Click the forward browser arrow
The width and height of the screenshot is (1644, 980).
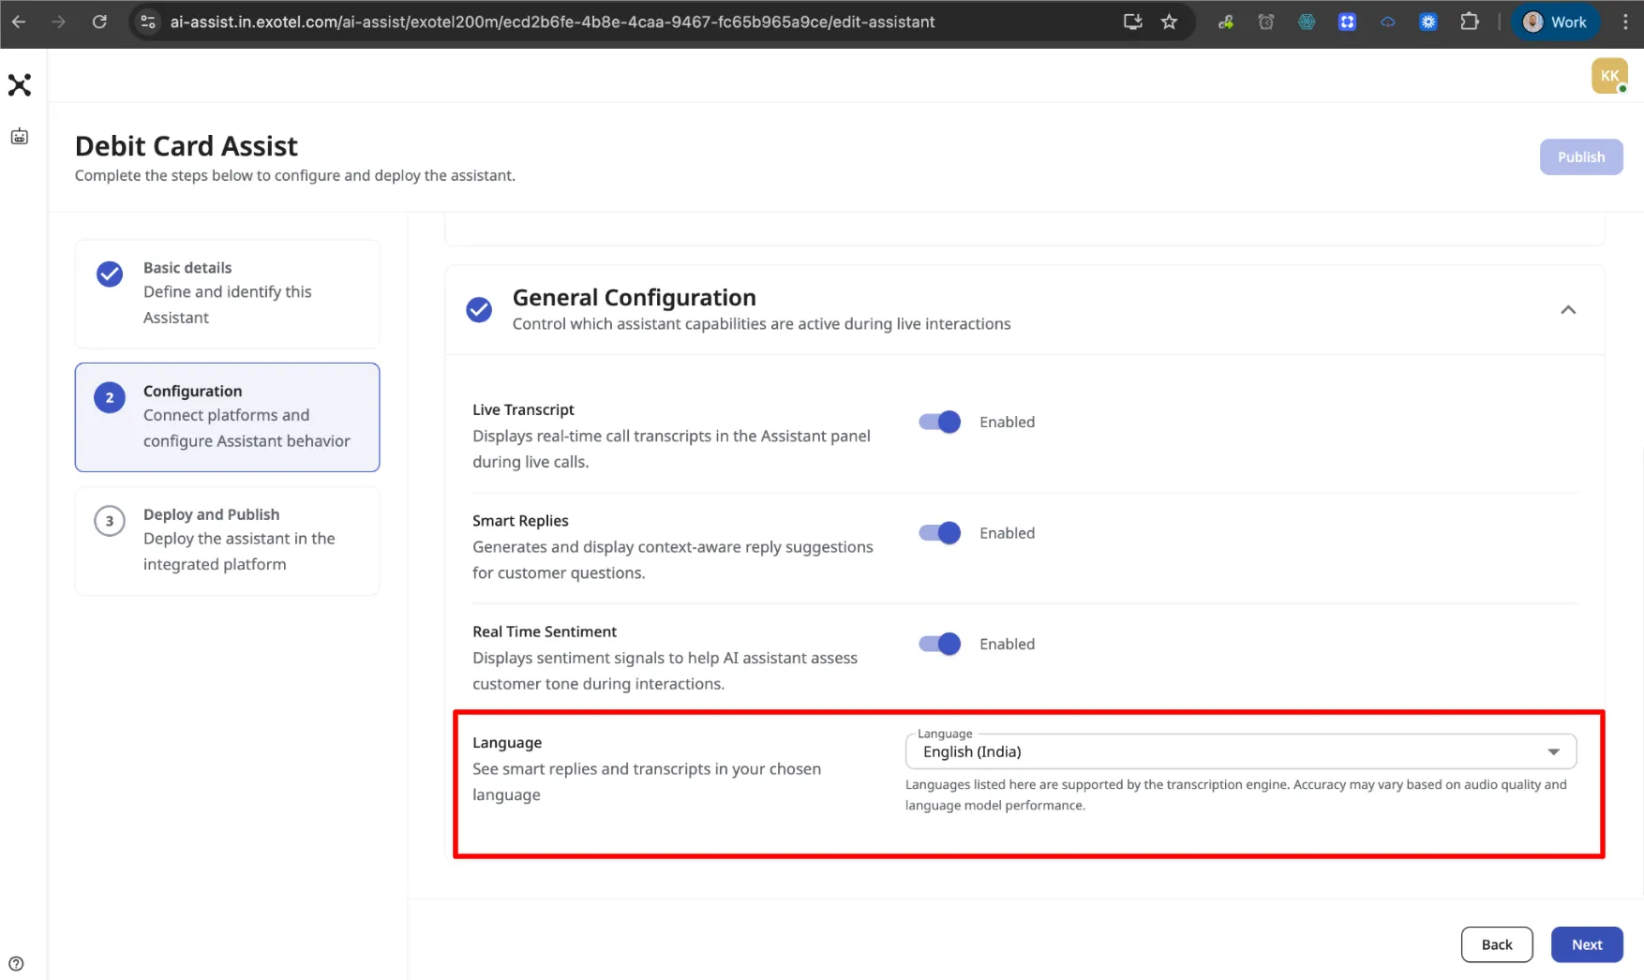tap(58, 22)
